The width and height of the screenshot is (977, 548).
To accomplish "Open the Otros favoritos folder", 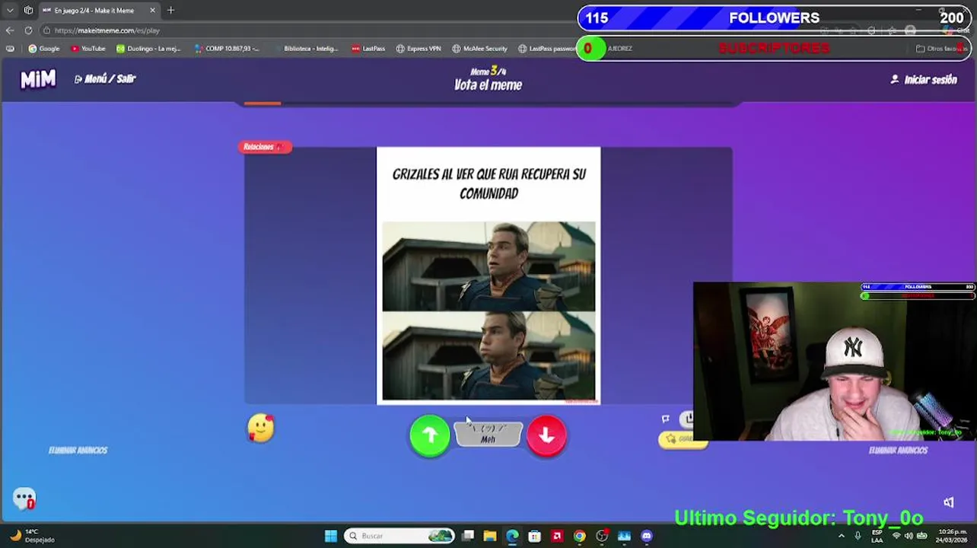I will coord(941,49).
